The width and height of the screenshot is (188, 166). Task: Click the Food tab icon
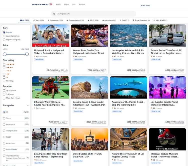pyautogui.click(x=121, y=20)
